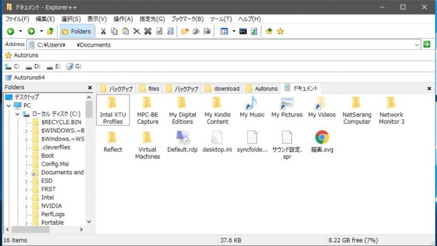
Task: Select the My Pictures shortcut
Action: (x=287, y=106)
